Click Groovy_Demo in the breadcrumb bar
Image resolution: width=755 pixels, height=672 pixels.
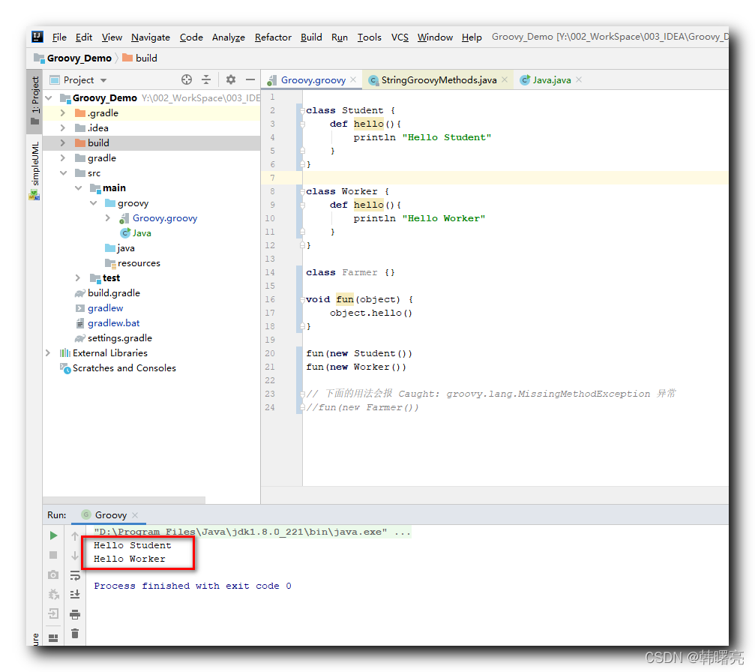pyautogui.click(x=79, y=58)
